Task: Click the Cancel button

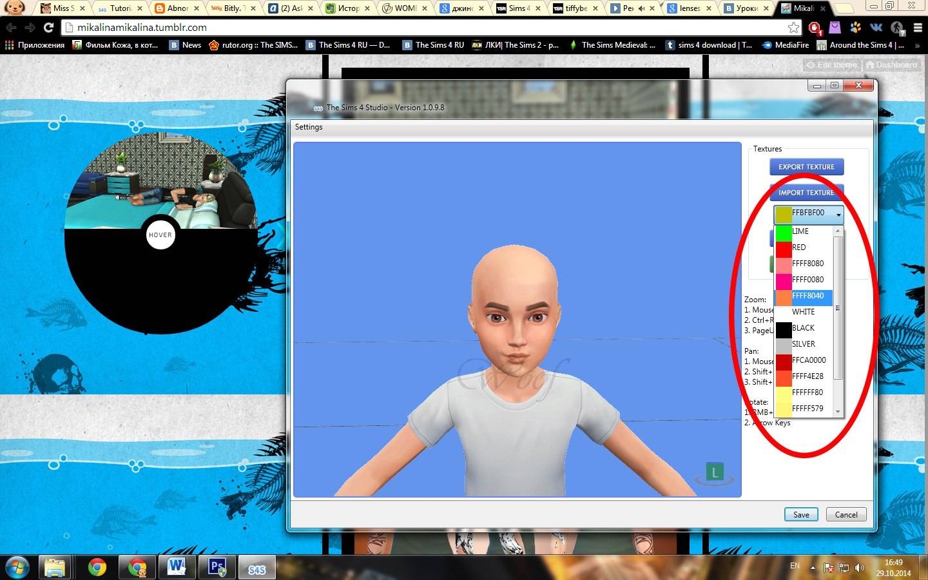Action: [846, 514]
